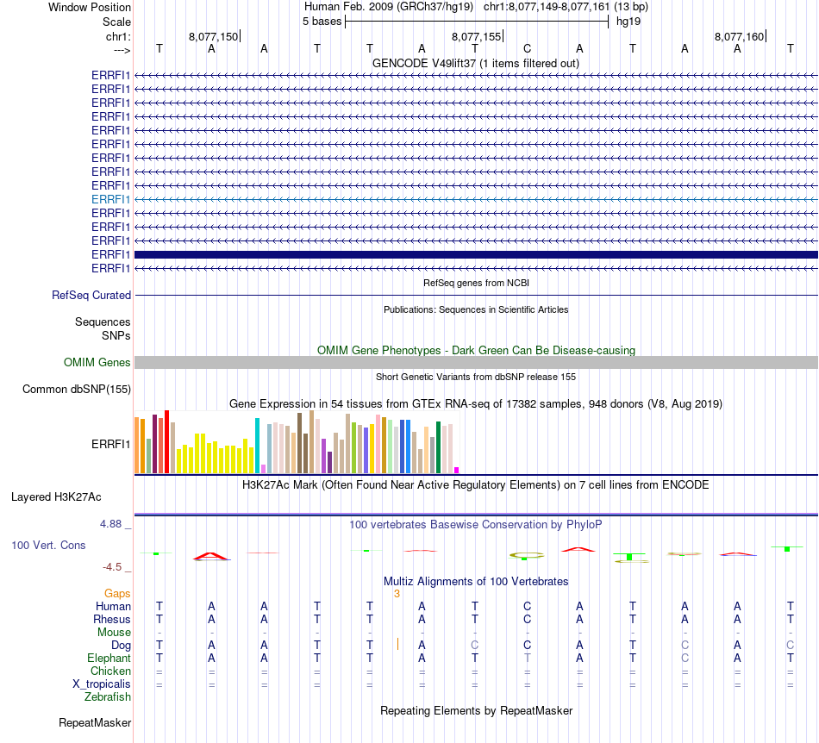Click the Window Position label
The height and width of the screenshot is (743, 819).
point(90,7)
